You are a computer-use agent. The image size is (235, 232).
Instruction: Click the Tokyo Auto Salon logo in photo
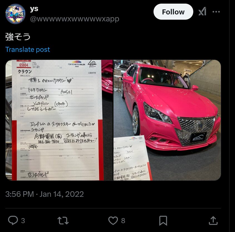tap(76, 64)
